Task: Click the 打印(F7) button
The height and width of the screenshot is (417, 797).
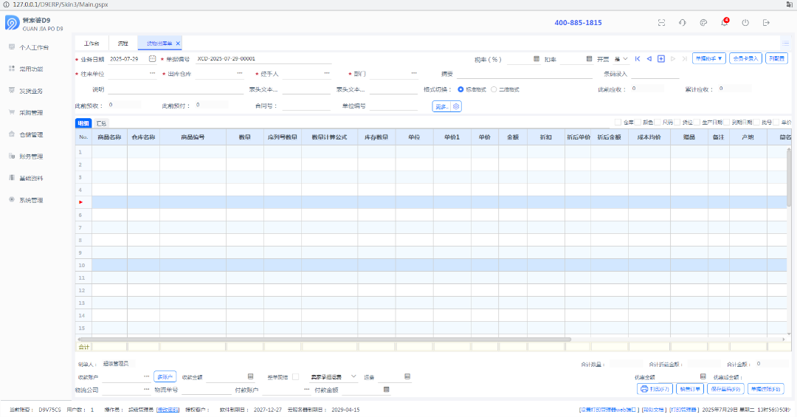Action: click(x=655, y=389)
